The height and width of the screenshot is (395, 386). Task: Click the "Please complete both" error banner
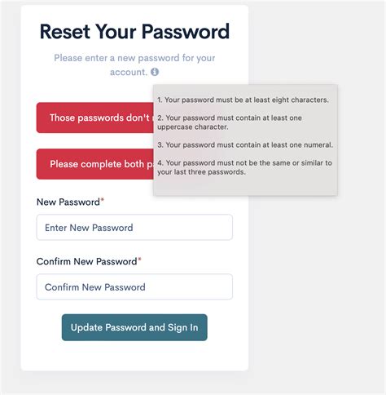point(95,164)
